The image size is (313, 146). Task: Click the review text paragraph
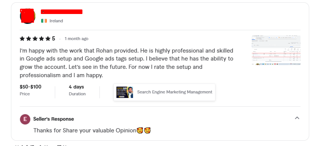tap(127, 63)
